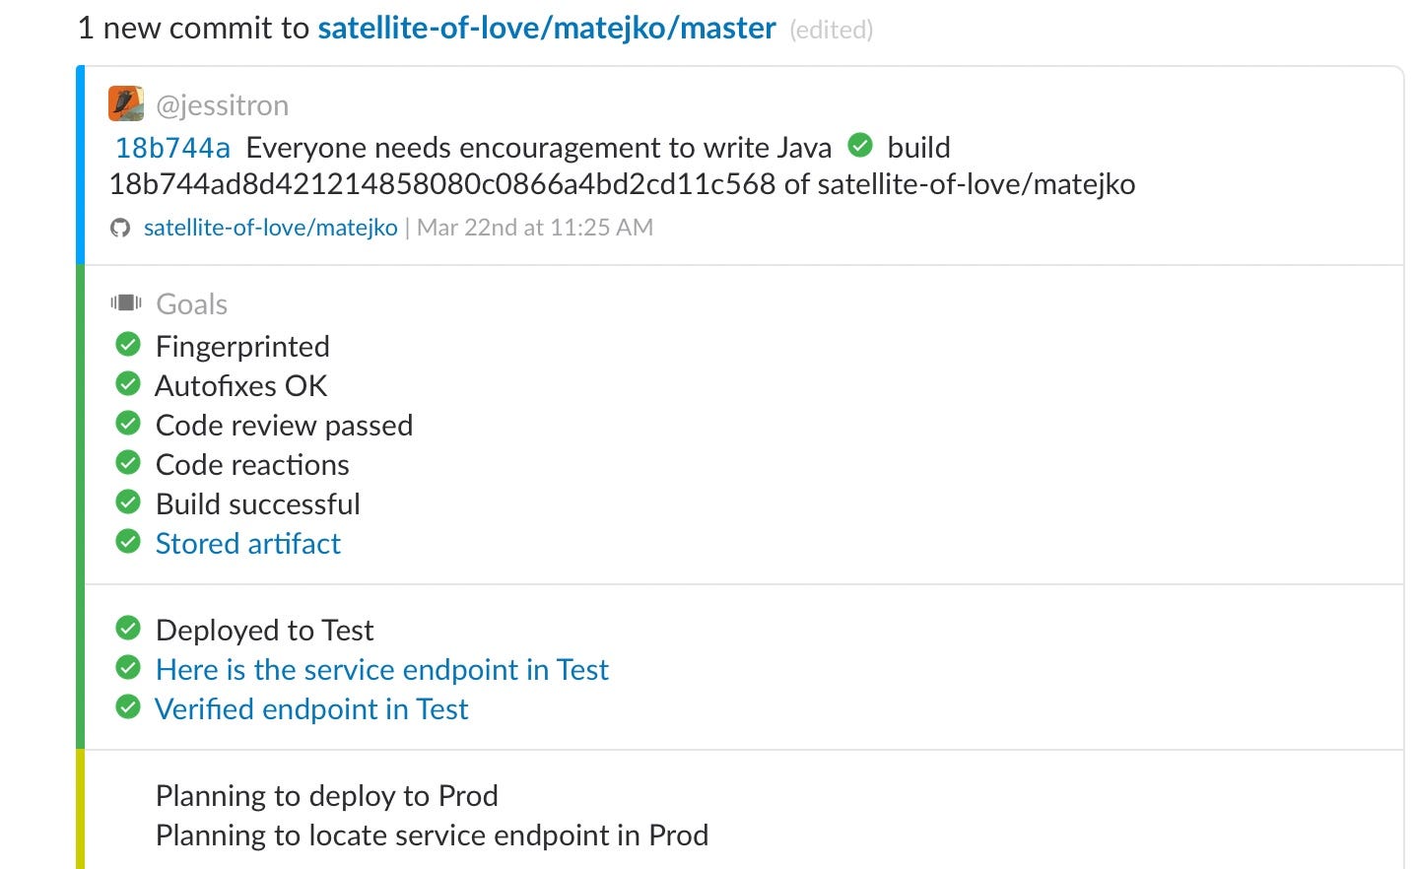Screen dimensions: 1414x869
Task: Open the satellite-of-love/matejko/master branch link
Action: coord(547,28)
